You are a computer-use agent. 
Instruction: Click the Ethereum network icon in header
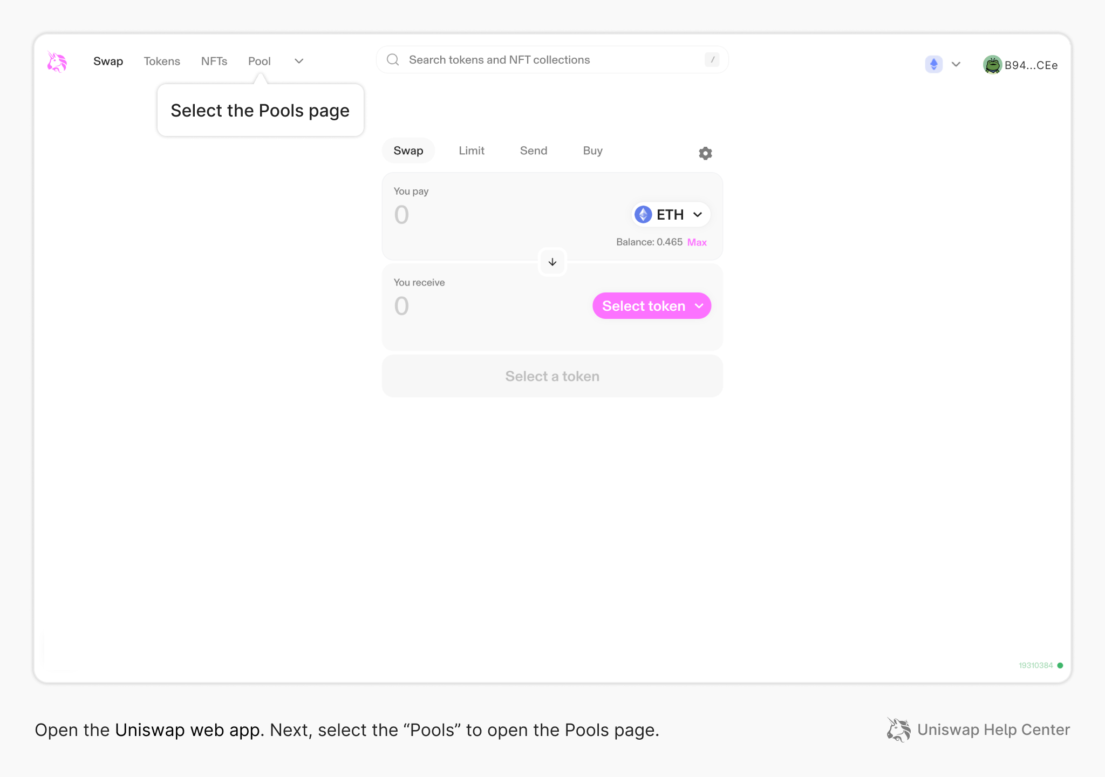pyautogui.click(x=933, y=65)
